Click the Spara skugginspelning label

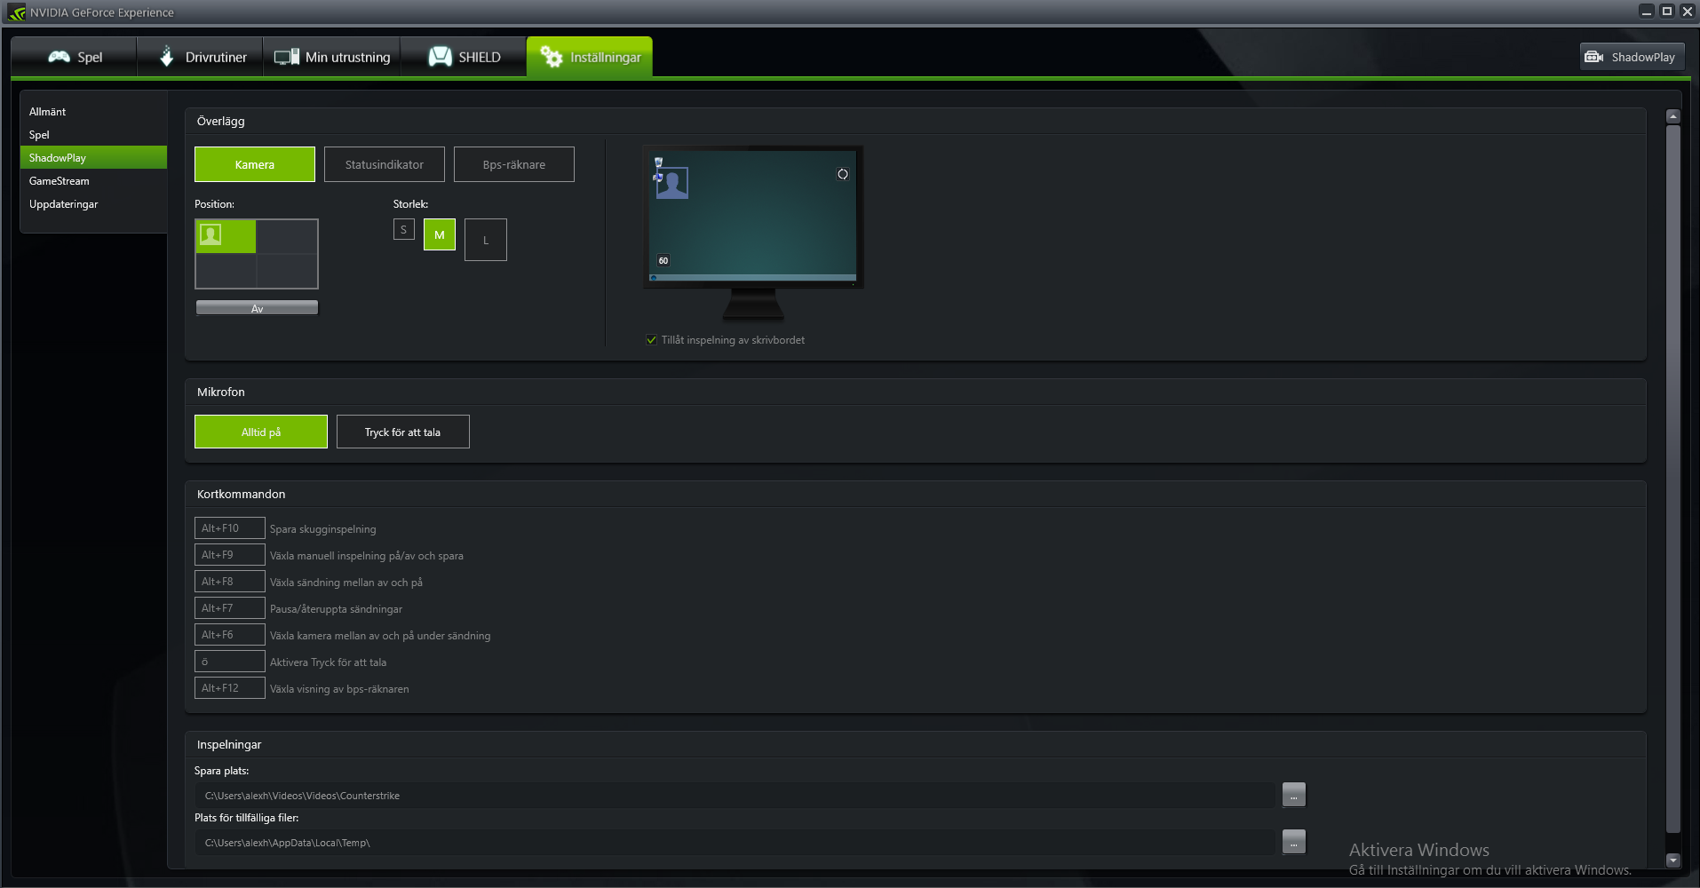coord(323,529)
